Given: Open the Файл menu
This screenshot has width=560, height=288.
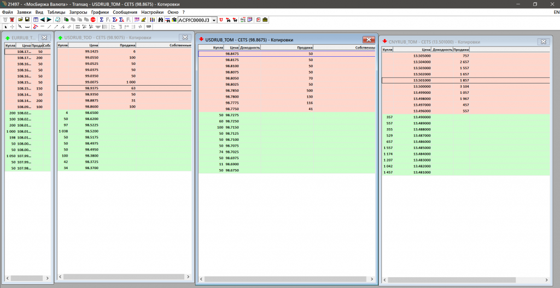Looking at the screenshot, I should coord(7,12).
